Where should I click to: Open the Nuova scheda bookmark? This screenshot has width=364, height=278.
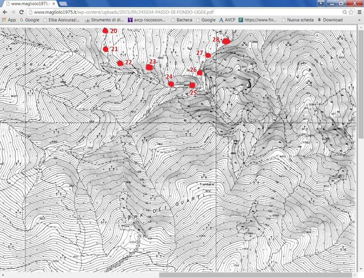pos(298,20)
